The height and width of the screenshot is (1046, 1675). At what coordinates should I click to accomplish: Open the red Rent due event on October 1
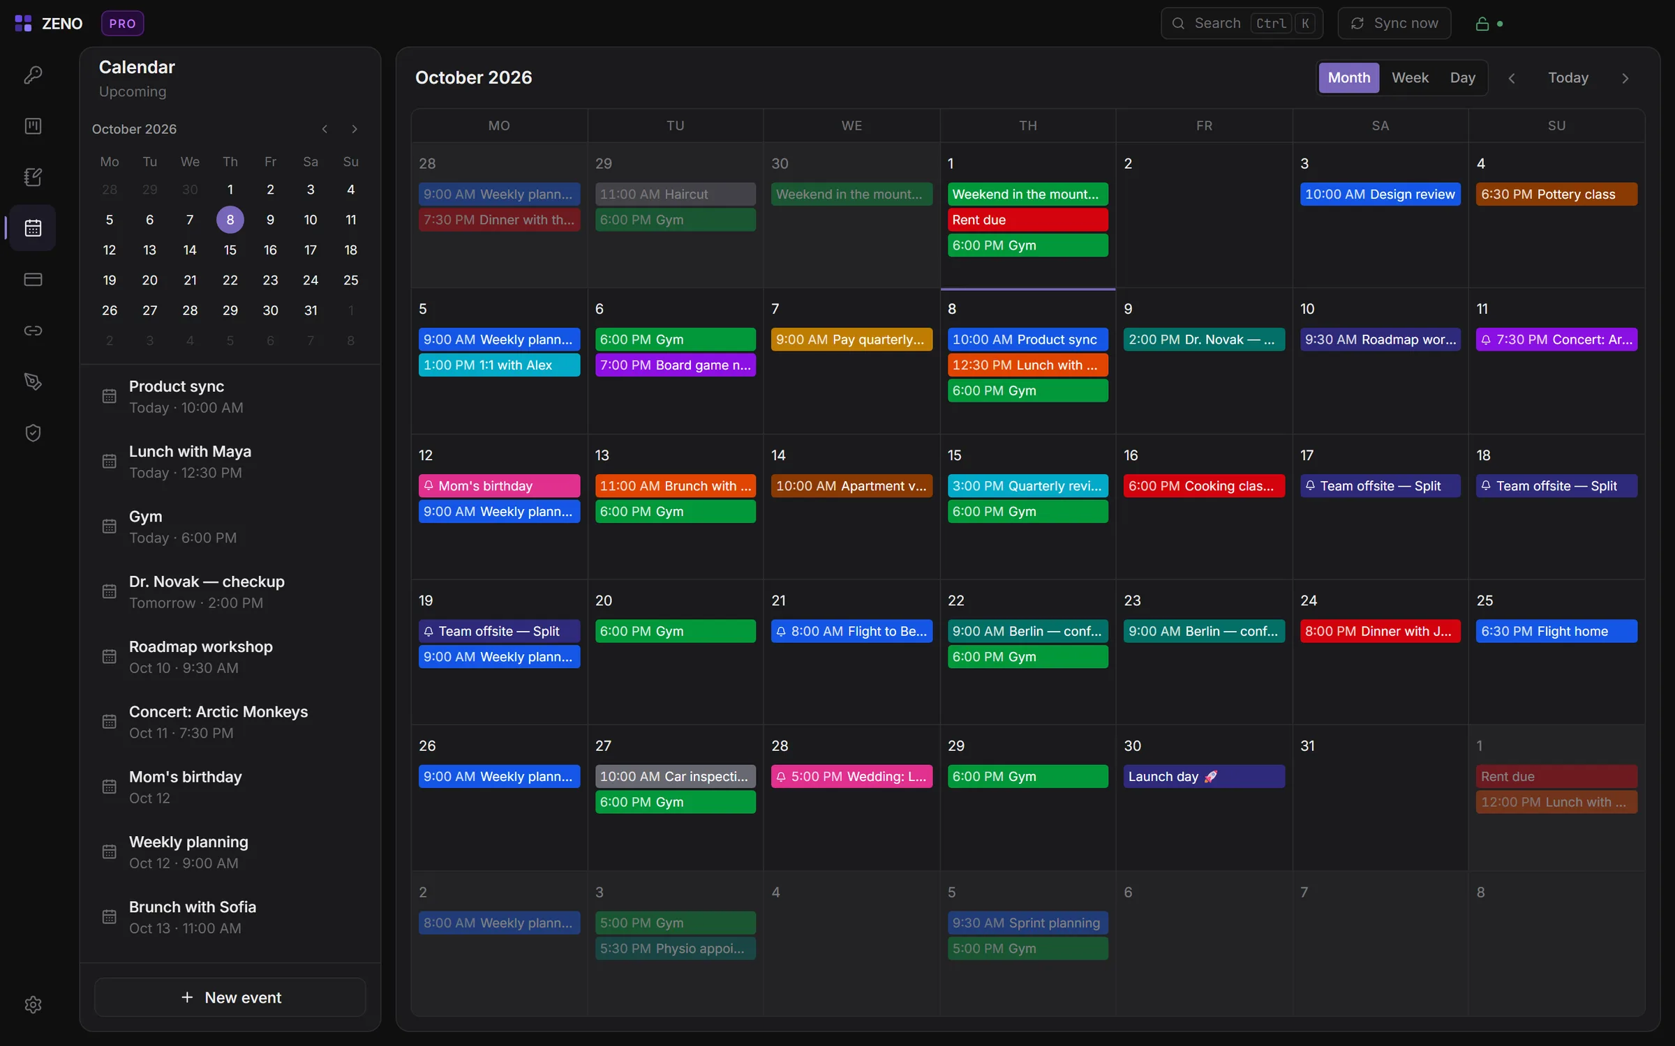click(x=1027, y=220)
